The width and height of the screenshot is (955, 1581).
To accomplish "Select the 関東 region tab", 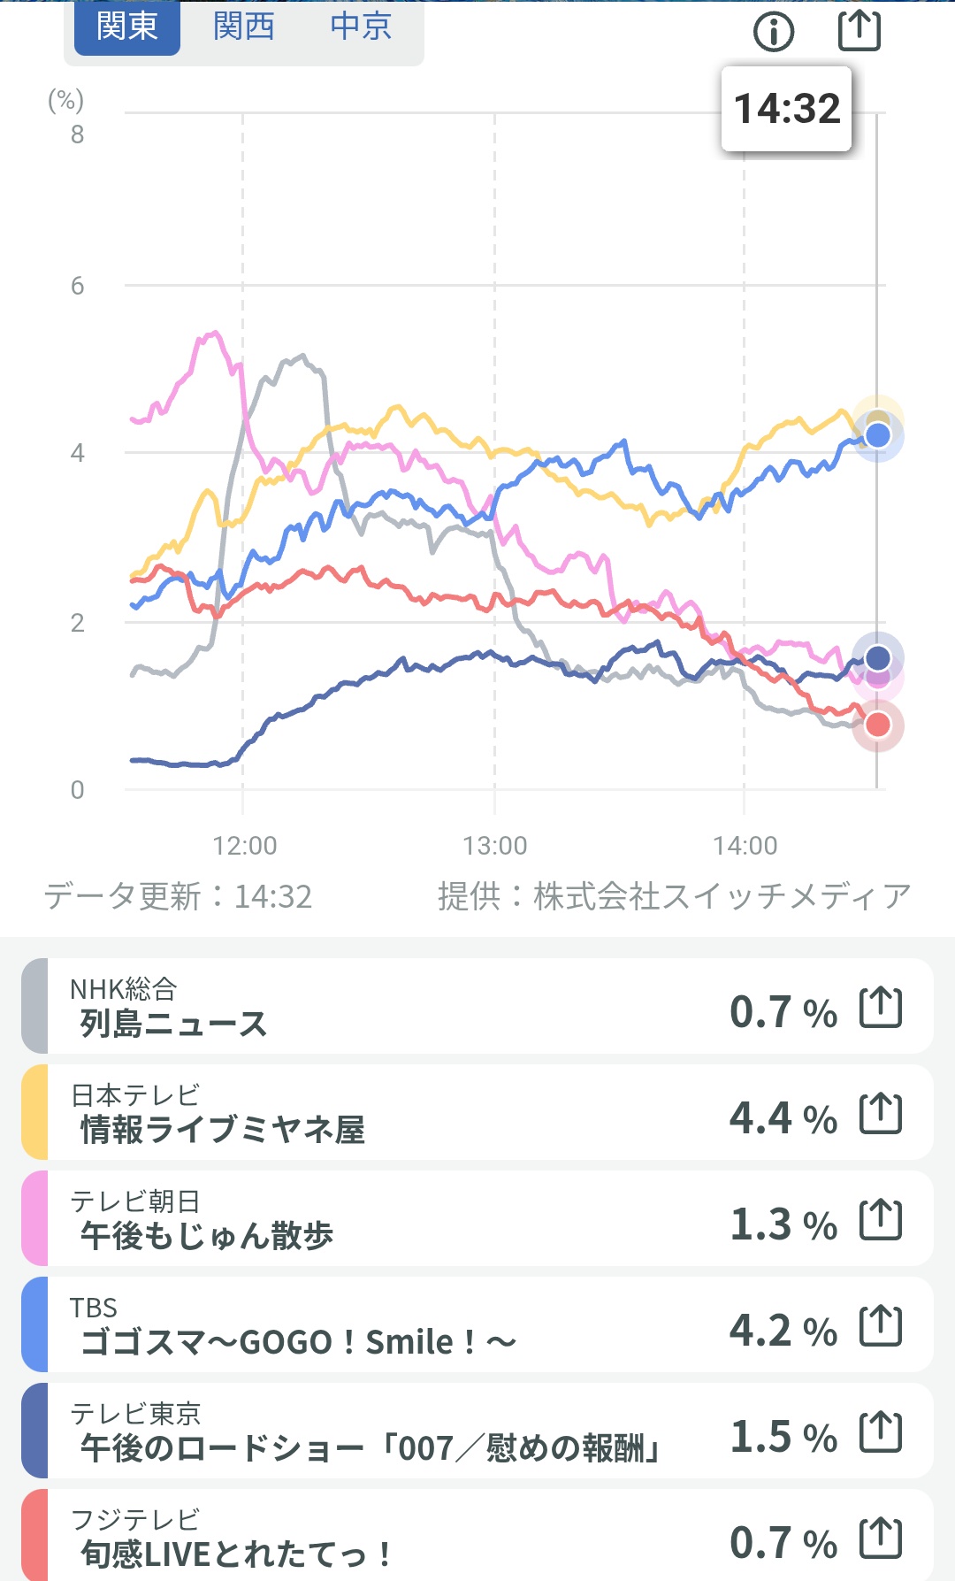I will point(127,27).
